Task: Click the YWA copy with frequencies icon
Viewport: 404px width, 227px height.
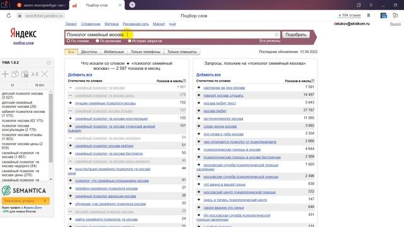Action: pos(25,74)
